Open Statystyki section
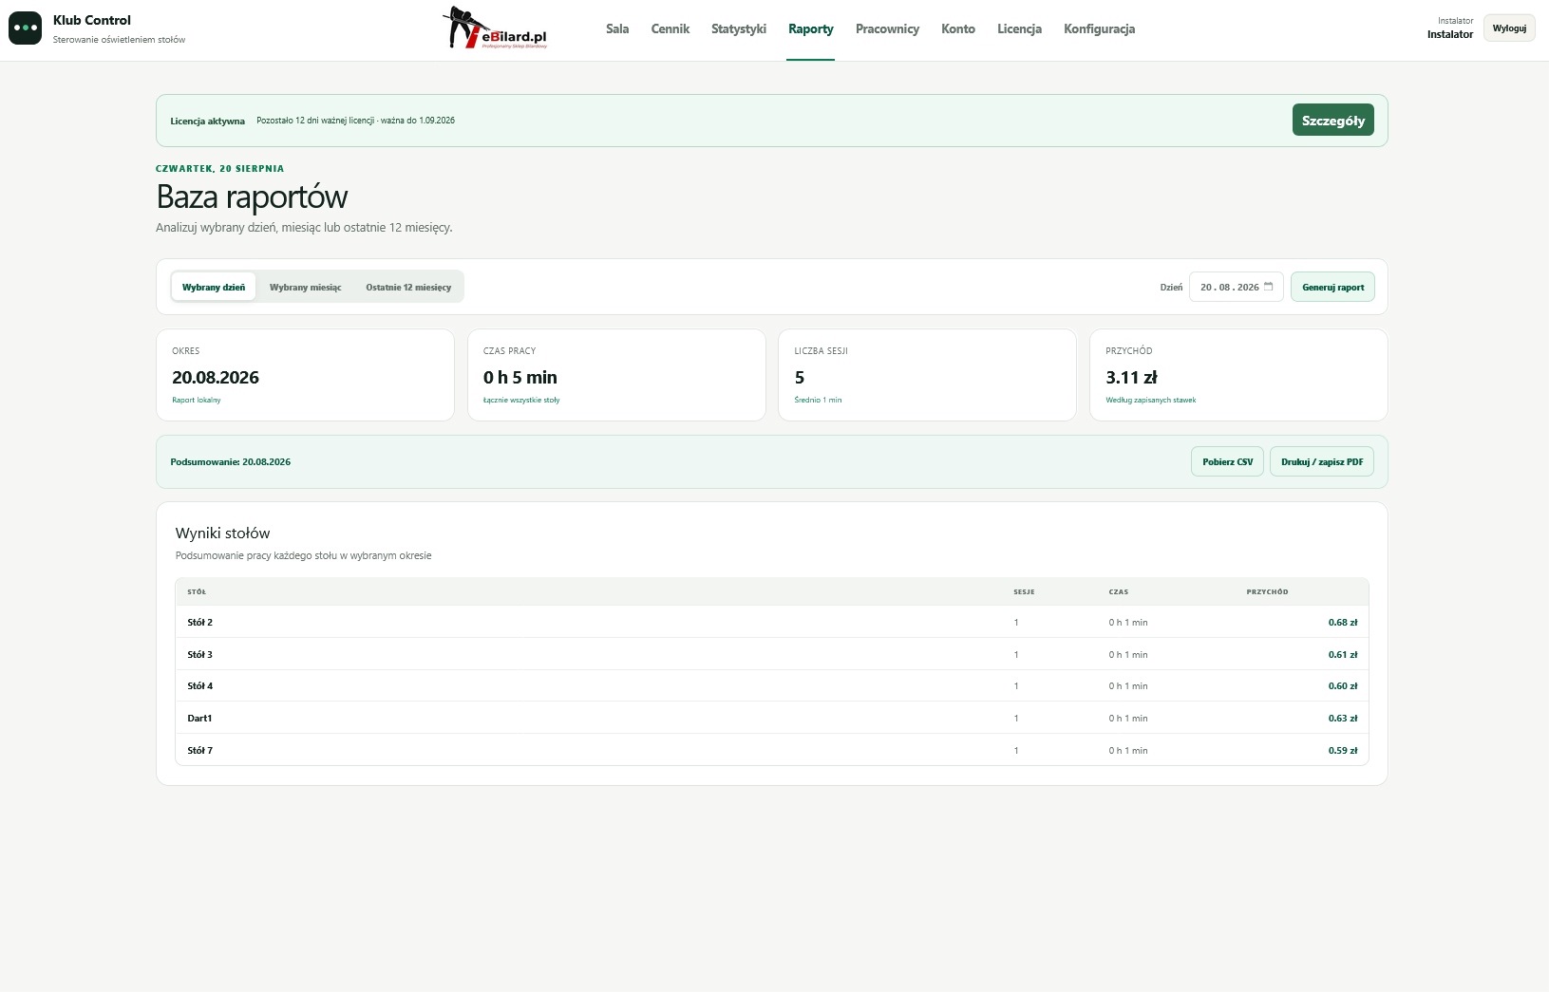The width and height of the screenshot is (1549, 992). pyautogui.click(x=739, y=28)
